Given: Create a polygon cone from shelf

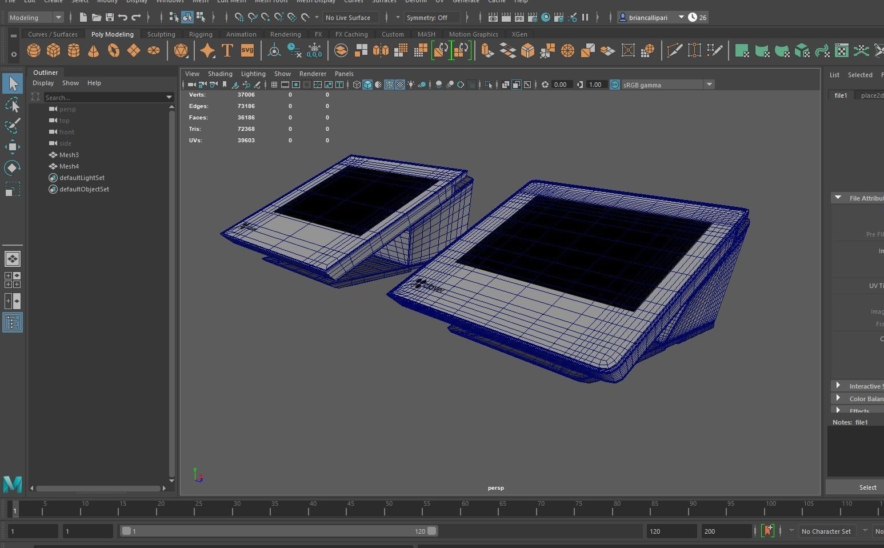Looking at the screenshot, I should coord(93,51).
